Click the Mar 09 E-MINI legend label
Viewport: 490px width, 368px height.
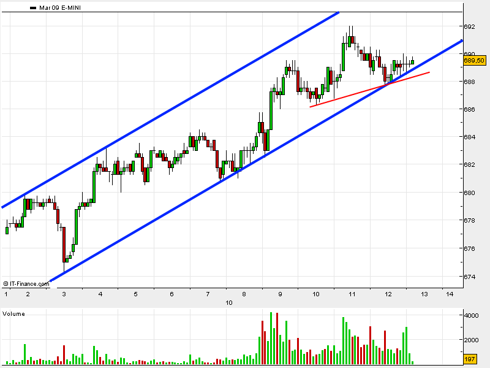[60, 8]
